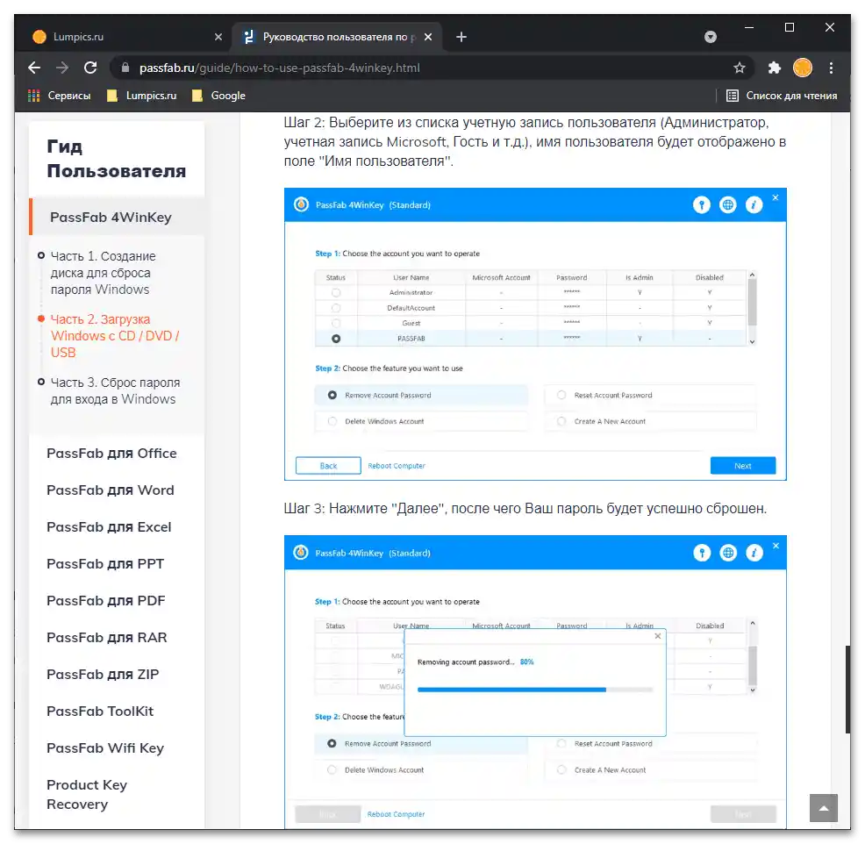Choose Create A New Account in first window
Screen dimensions: 865x844
[x=650, y=421]
